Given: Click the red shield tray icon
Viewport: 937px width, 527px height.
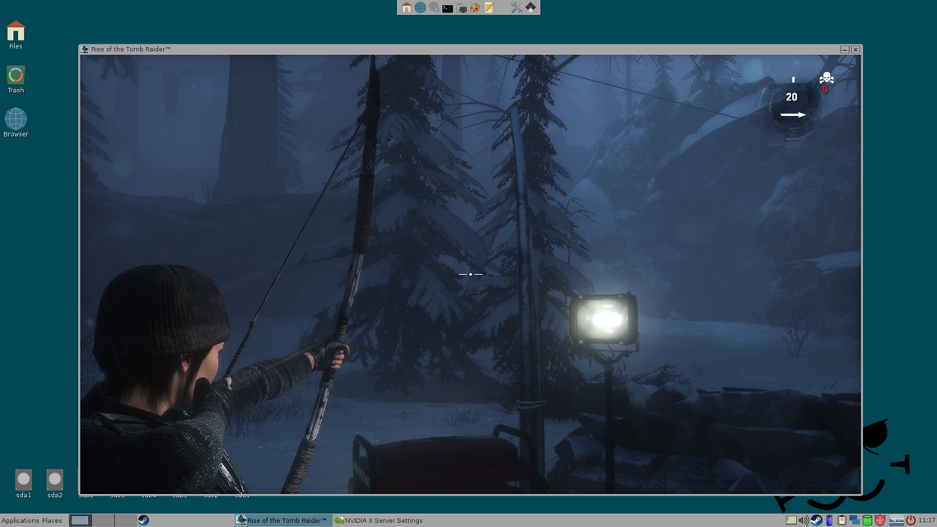Looking at the screenshot, I should [x=879, y=520].
